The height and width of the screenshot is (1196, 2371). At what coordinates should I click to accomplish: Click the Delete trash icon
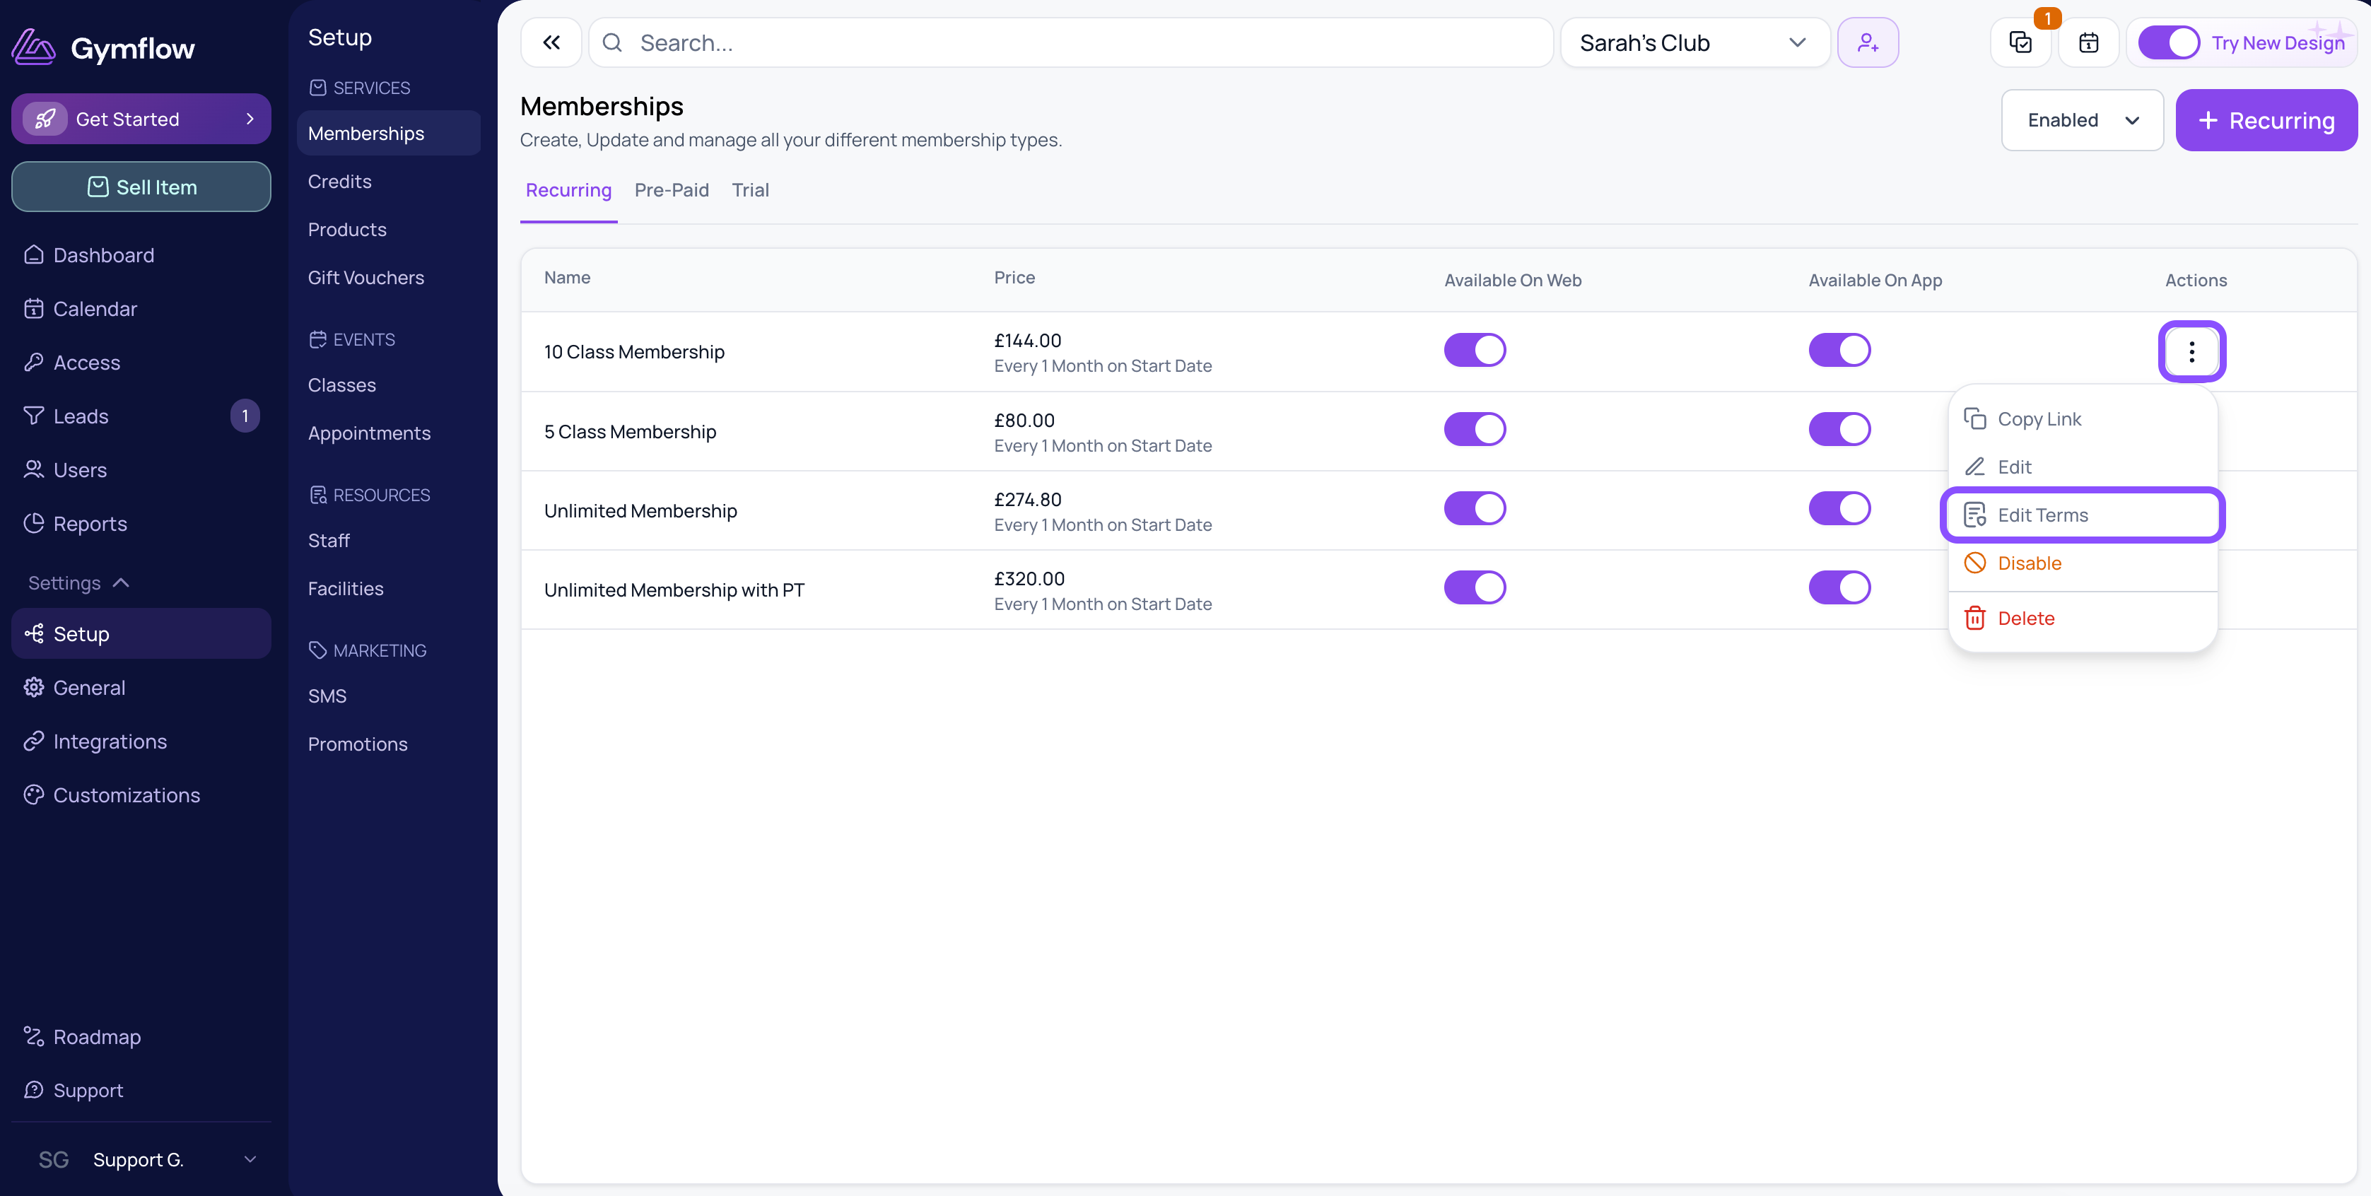pos(1975,618)
